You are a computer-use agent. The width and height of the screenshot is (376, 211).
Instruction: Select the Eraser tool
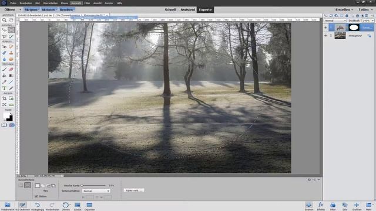coord(11,69)
